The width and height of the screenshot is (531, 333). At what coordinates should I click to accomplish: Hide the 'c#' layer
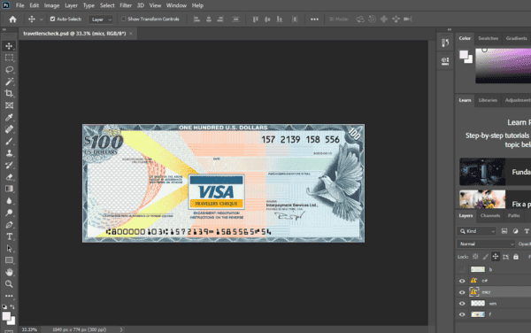[x=462, y=281]
